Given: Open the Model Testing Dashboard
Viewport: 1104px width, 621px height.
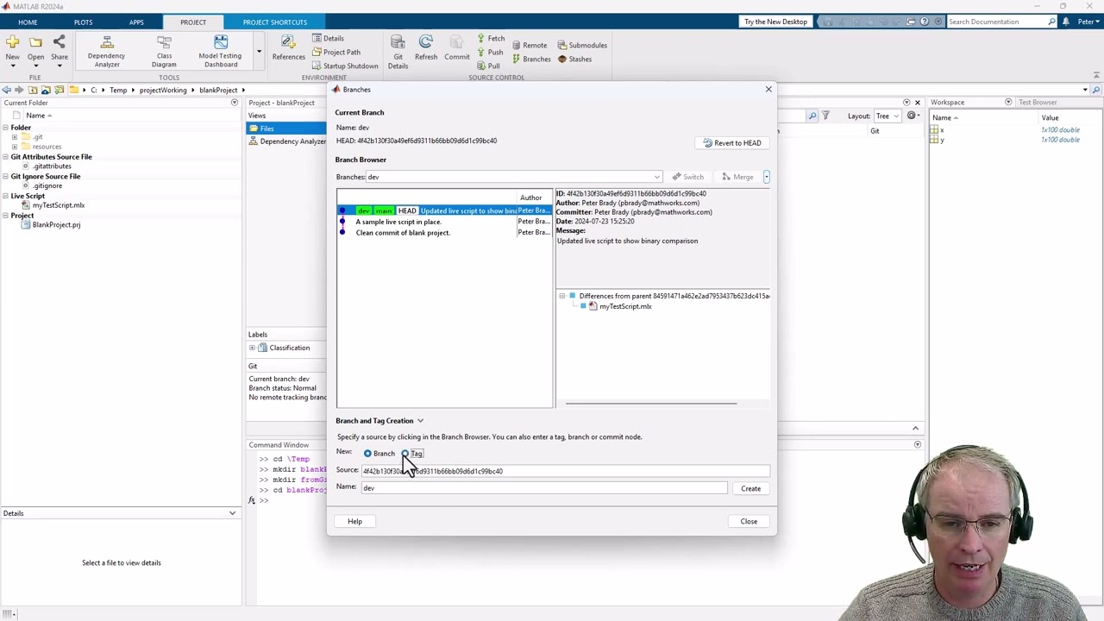Looking at the screenshot, I should pyautogui.click(x=220, y=50).
